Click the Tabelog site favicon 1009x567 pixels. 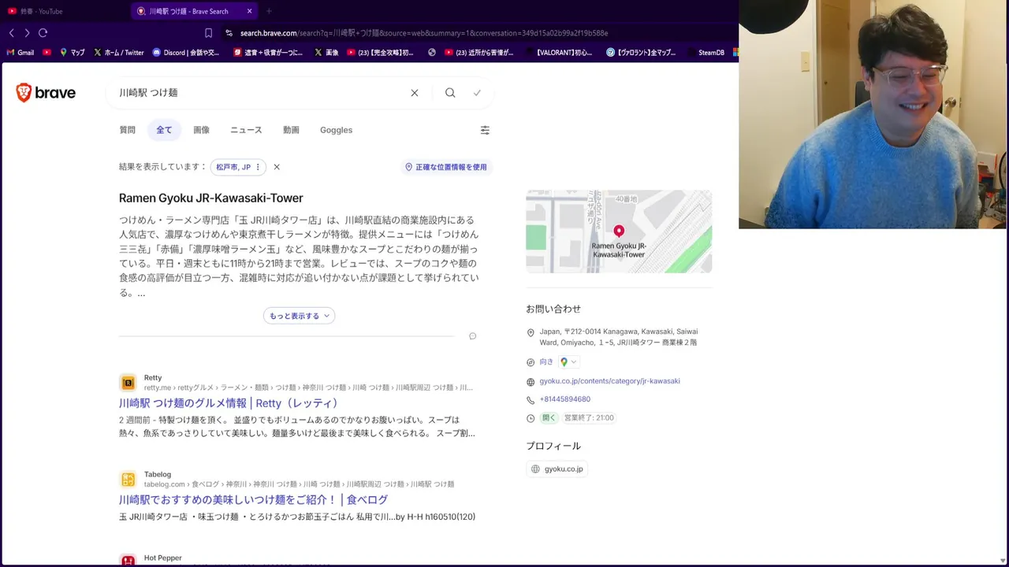[128, 480]
